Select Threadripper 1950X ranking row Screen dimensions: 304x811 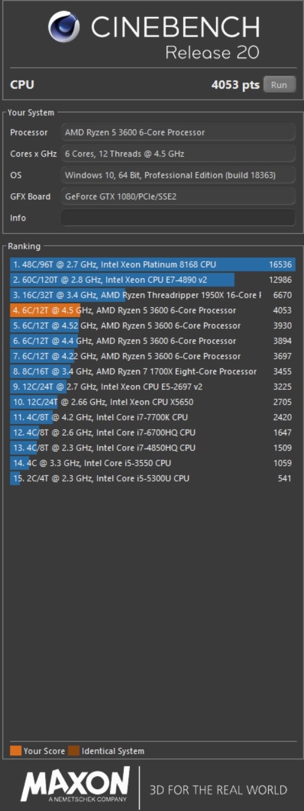(153, 295)
